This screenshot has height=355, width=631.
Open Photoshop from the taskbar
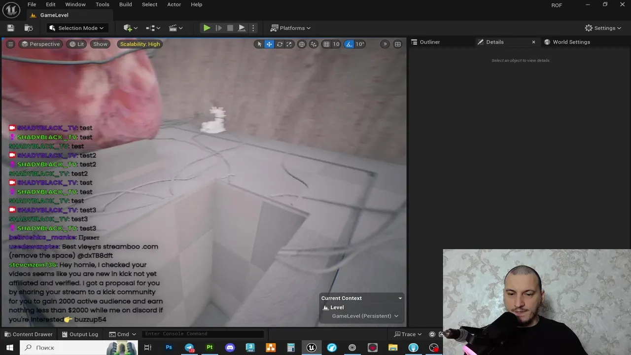point(169,348)
